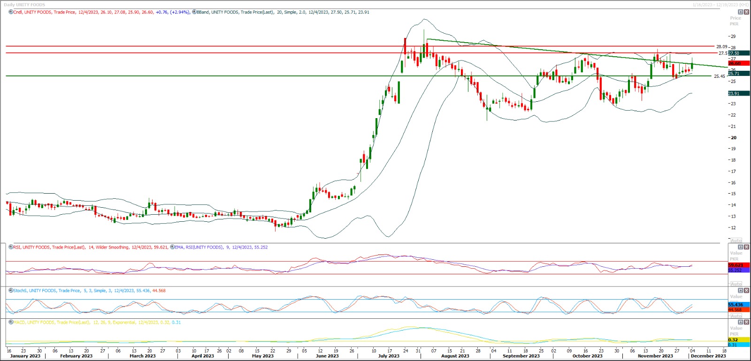Viewport: 751px width, 361px height.
Task: Maximize the StochS indicator pane
Action: pyautogui.click(x=741, y=291)
